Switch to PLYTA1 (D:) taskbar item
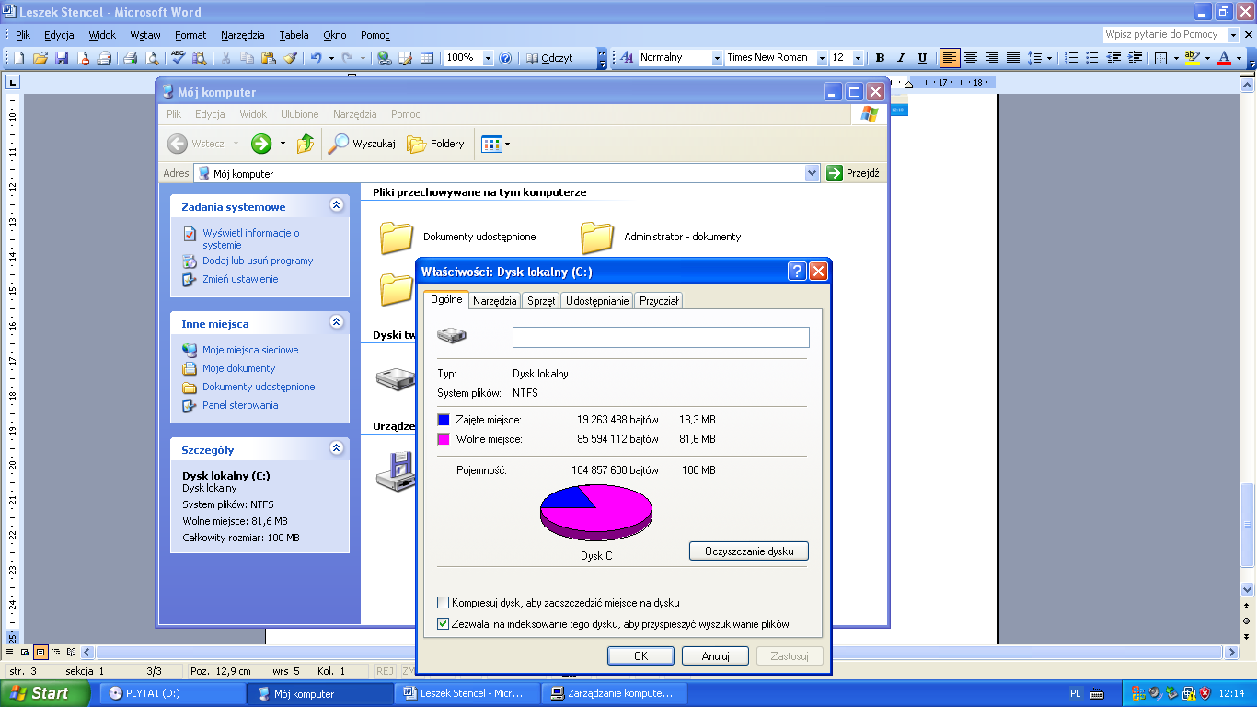The image size is (1257, 707). [x=171, y=693]
